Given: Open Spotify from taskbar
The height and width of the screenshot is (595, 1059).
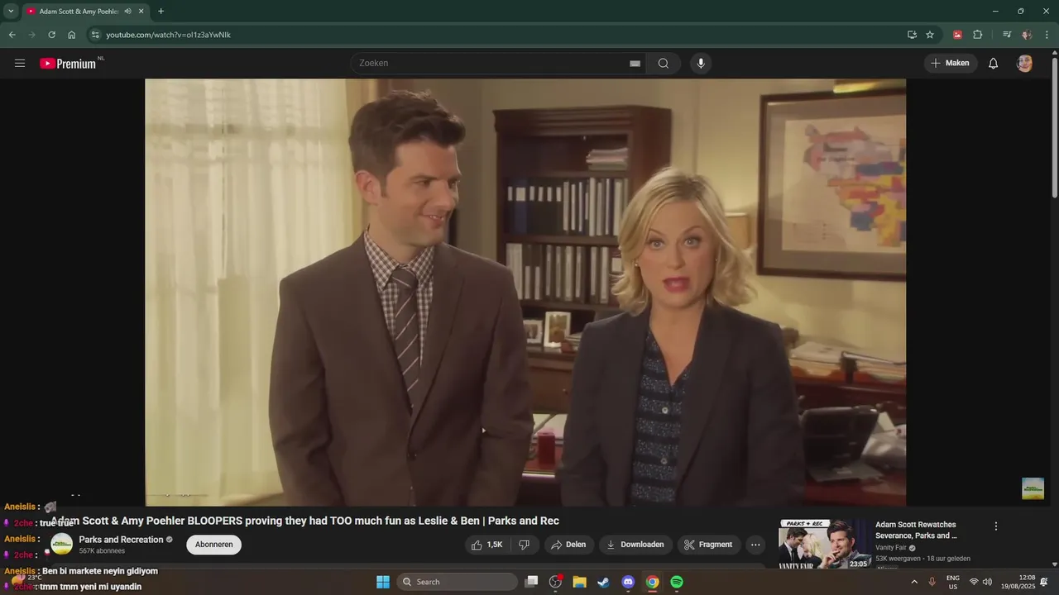Looking at the screenshot, I should click(677, 582).
